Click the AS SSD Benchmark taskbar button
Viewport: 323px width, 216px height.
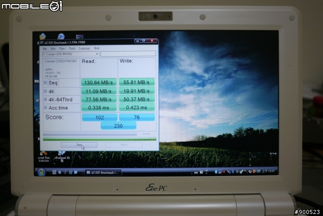point(103,172)
